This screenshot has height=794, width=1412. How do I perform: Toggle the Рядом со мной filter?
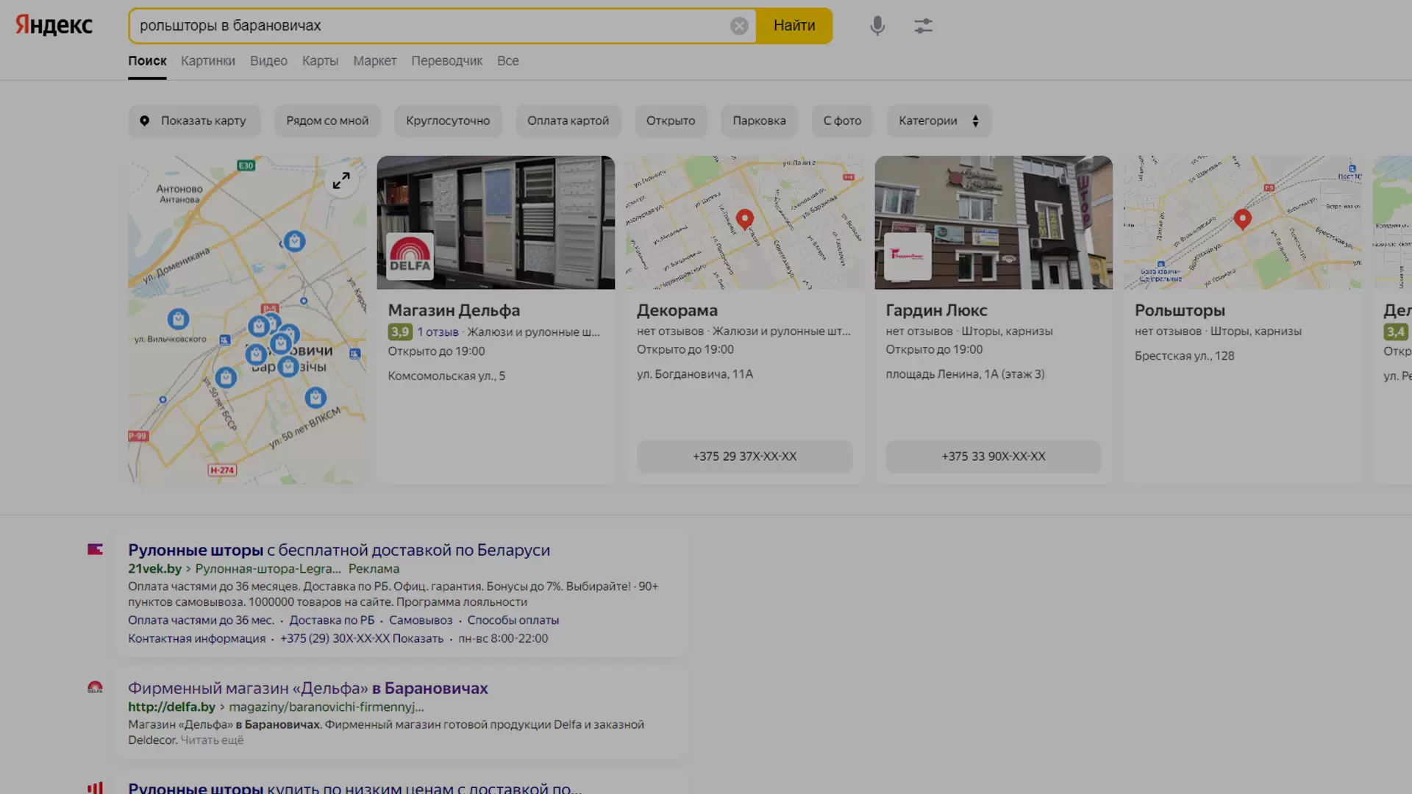(x=327, y=121)
